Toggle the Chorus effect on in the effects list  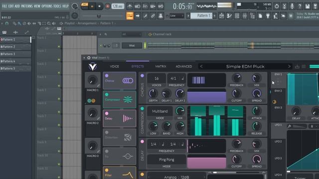pyautogui.click(x=107, y=76)
